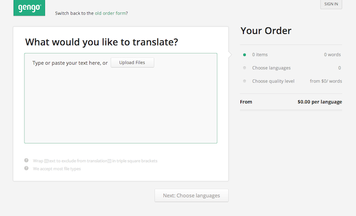Click the Upload Files button
The width and height of the screenshot is (356, 216).
click(x=132, y=62)
